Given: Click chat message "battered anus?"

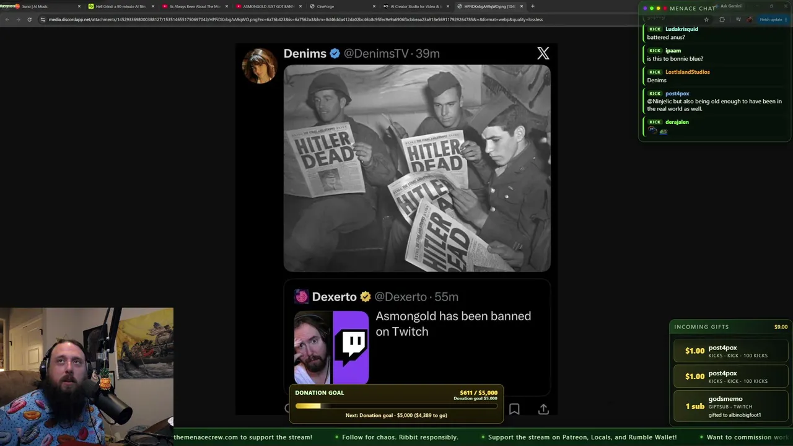Looking at the screenshot, I should [666, 37].
